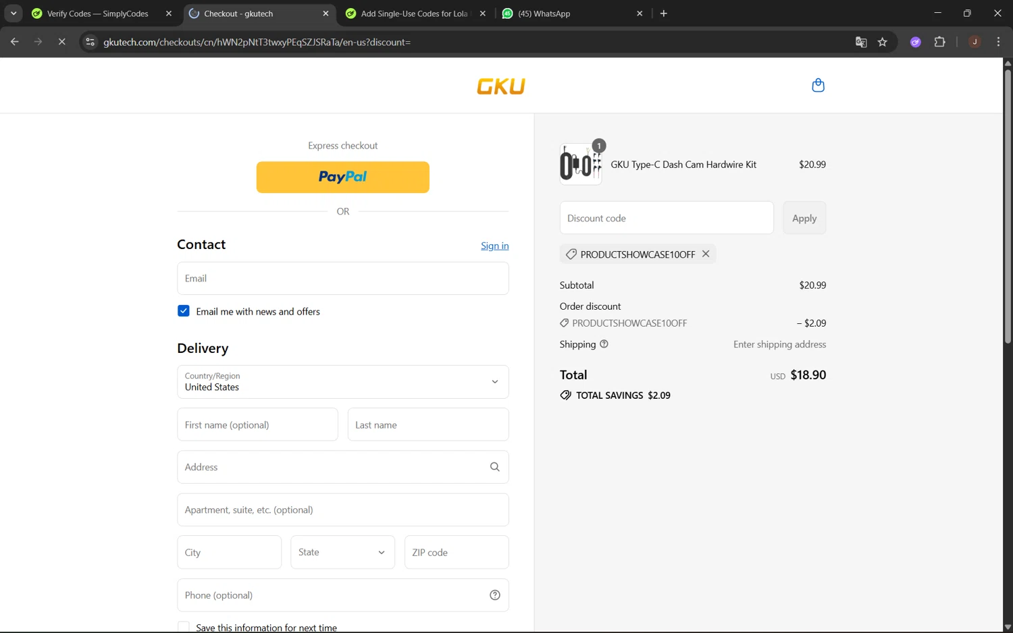The height and width of the screenshot is (633, 1013).
Task: Close the Checkout gkutech tab
Action: click(x=326, y=13)
